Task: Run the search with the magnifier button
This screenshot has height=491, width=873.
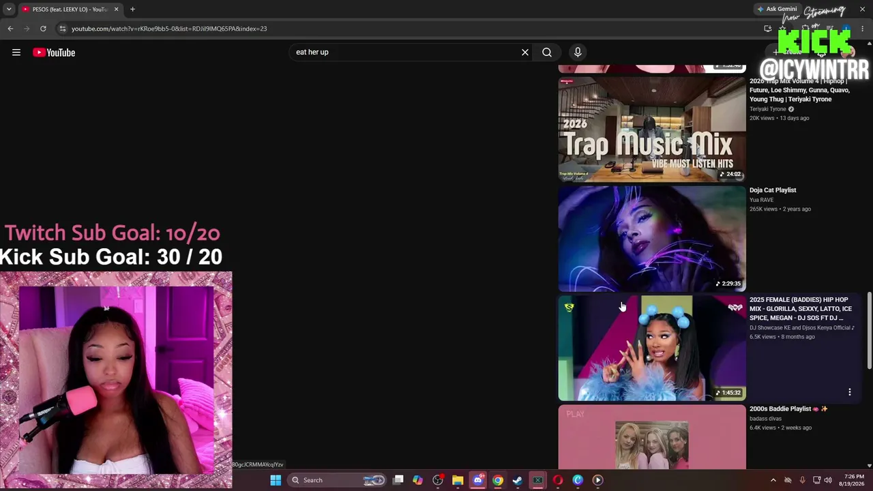Action: pyautogui.click(x=547, y=53)
